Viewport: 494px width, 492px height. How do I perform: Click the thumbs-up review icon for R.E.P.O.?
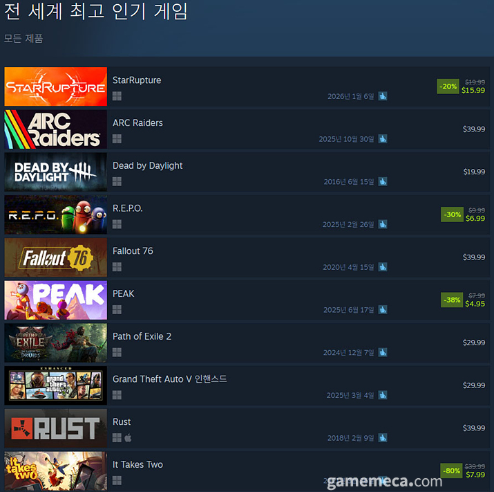click(383, 224)
